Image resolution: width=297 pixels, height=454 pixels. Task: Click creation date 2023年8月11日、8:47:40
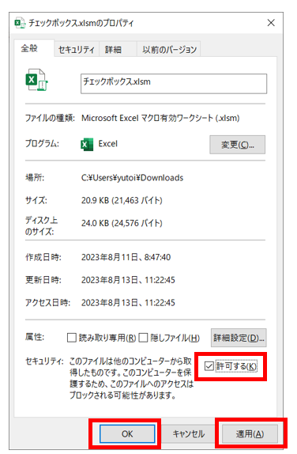[x=126, y=257]
